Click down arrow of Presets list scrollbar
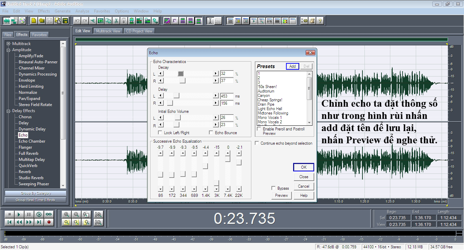Image resolution: width=464 pixels, height=250 pixels. (x=309, y=122)
